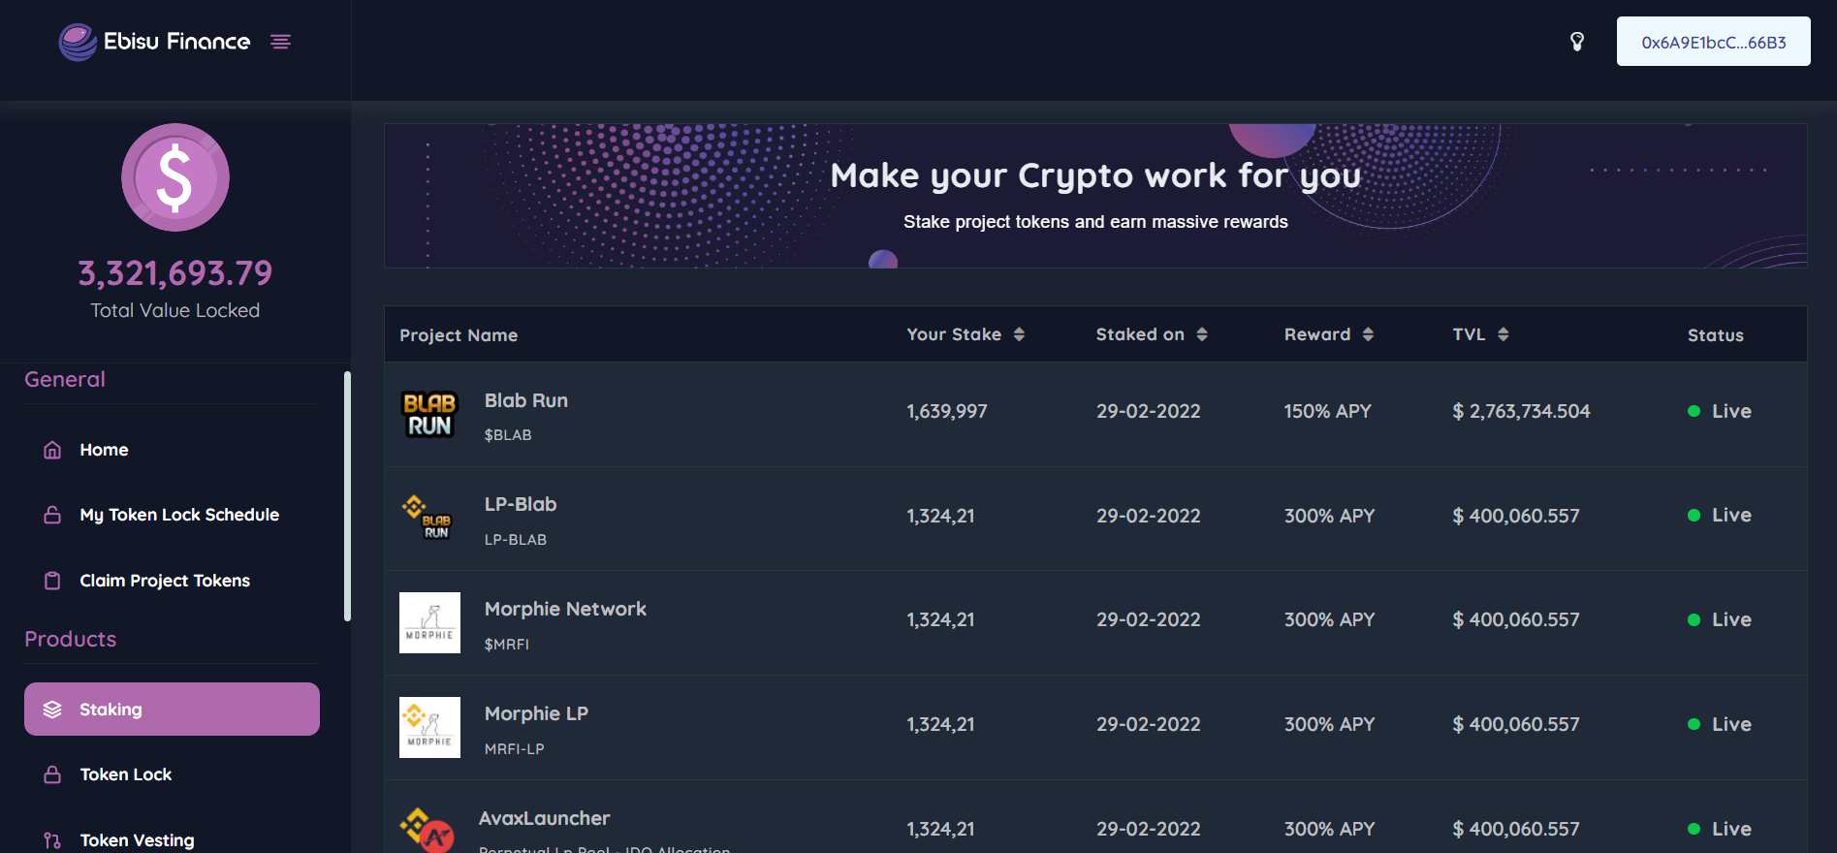Sort the table by TVL arrows
Screen dimensions: 1837x853
tap(1503, 334)
